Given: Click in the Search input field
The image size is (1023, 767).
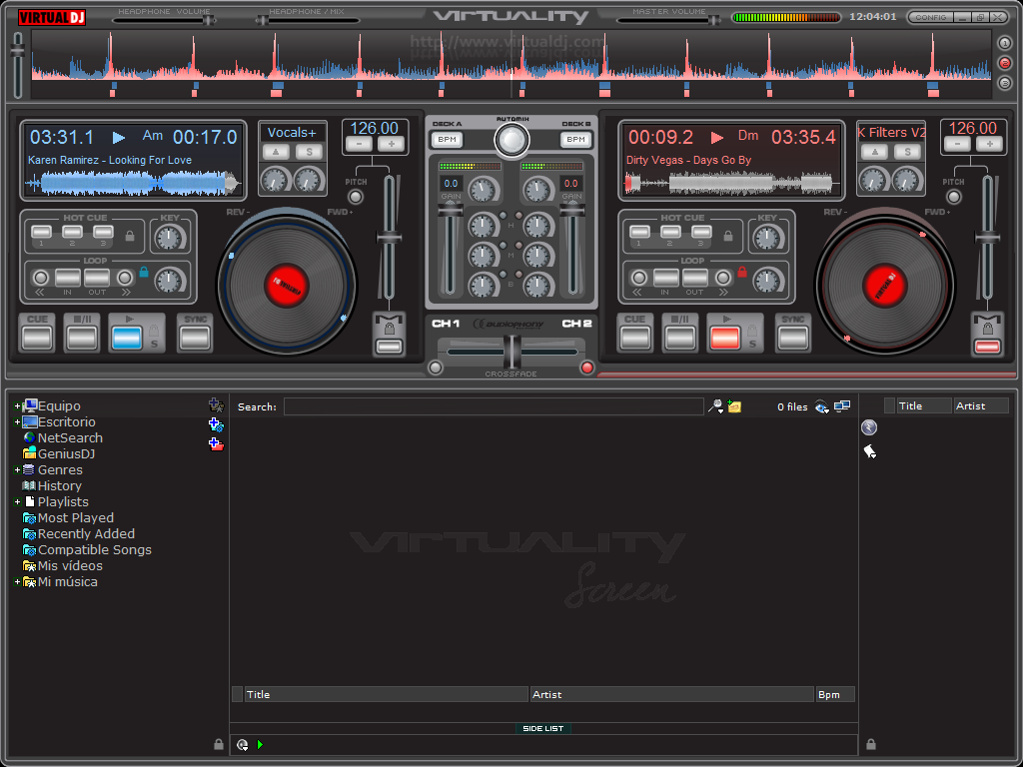Looking at the screenshot, I should [494, 406].
